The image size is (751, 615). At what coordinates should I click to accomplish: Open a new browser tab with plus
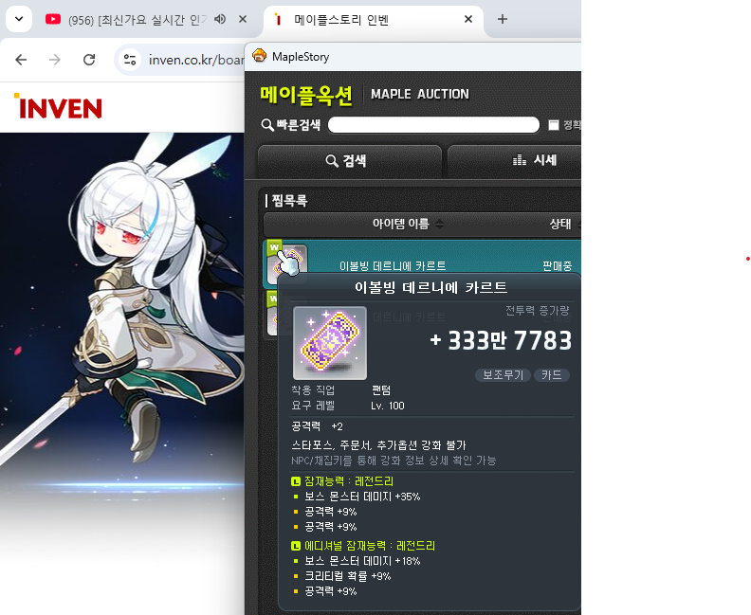coord(502,19)
